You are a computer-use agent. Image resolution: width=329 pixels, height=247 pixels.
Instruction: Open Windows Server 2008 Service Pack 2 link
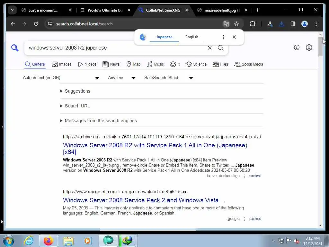tap(144, 200)
